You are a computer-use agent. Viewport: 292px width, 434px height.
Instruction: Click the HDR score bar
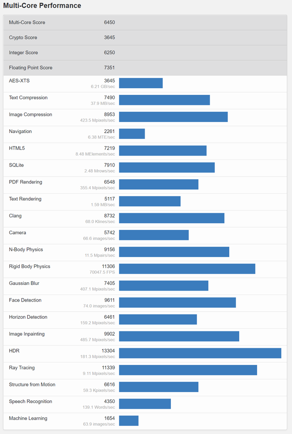click(200, 353)
